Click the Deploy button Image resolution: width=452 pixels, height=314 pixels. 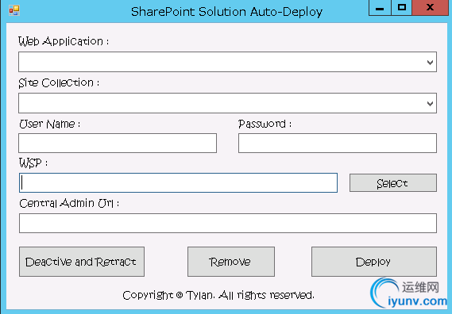tap(374, 262)
